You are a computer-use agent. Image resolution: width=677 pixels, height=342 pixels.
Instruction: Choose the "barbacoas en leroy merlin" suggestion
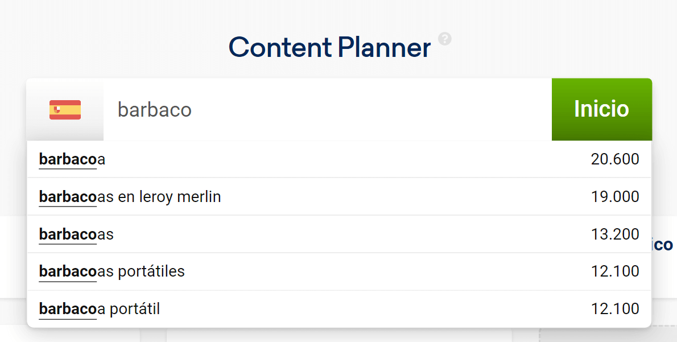coord(130,197)
